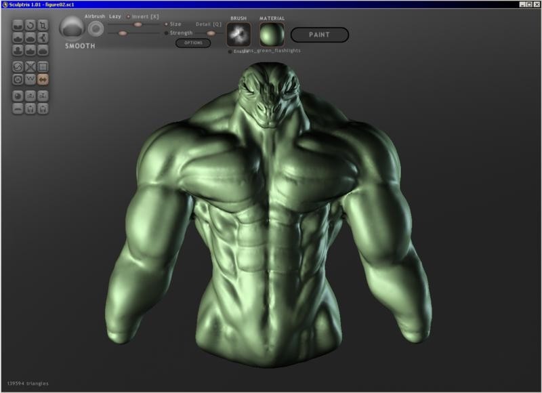Click the Subdivide all grid icon
The image size is (542, 393).
click(43, 66)
